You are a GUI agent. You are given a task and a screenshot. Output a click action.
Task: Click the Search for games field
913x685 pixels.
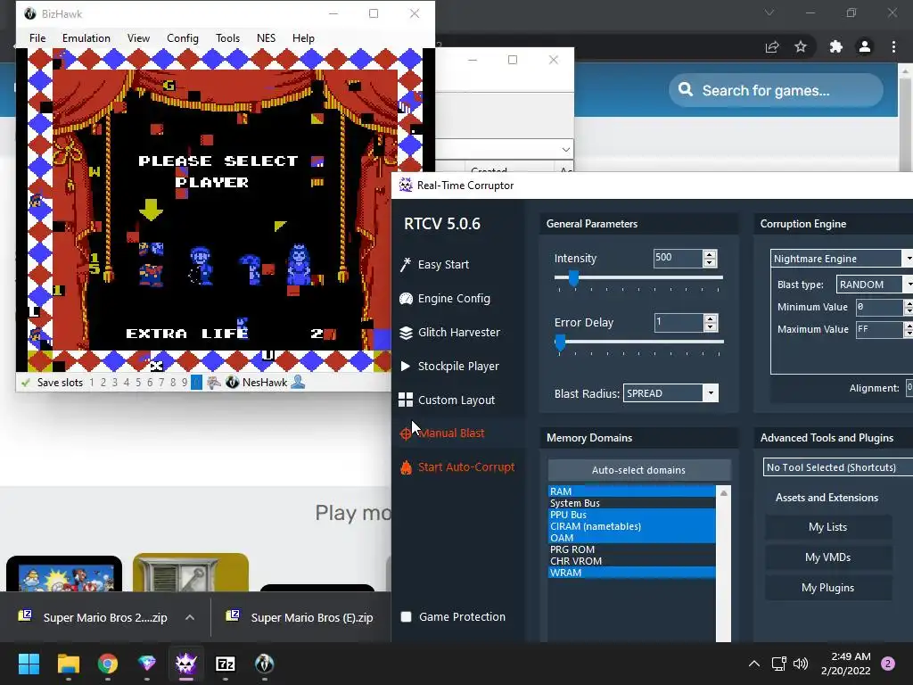click(x=776, y=90)
